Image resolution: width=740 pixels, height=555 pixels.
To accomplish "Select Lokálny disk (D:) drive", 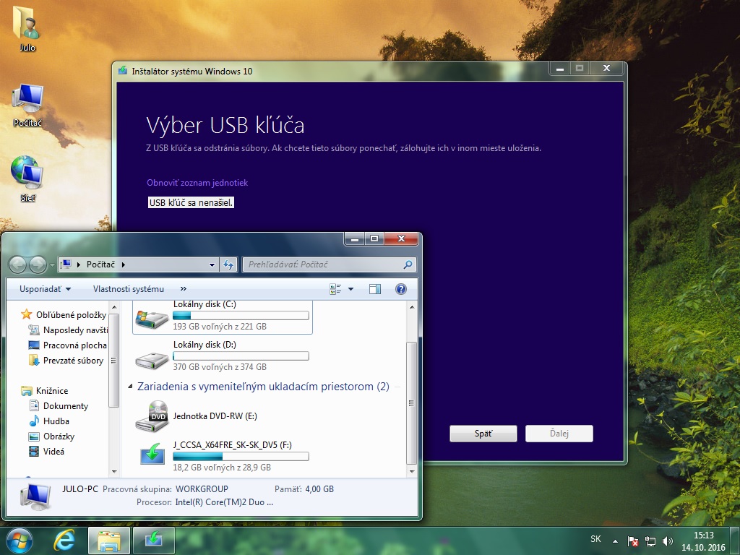I will (x=223, y=356).
